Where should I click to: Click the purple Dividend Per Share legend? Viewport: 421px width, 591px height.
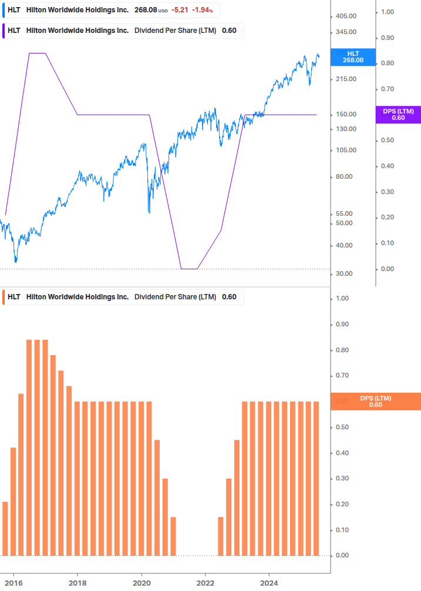123,31
